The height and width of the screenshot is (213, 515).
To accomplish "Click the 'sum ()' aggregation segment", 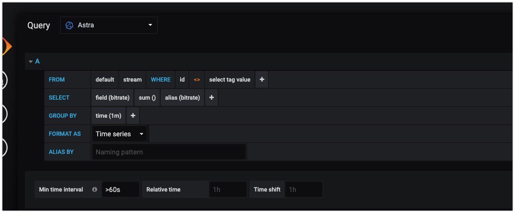I will click(x=147, y=98).
